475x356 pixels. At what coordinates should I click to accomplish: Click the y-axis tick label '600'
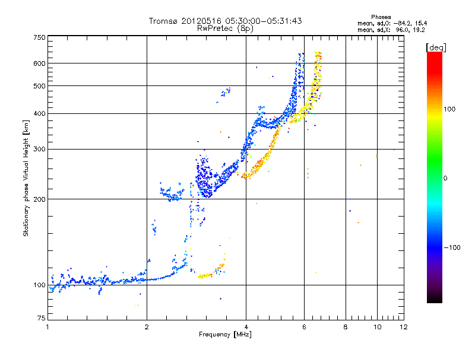tap(39, 63)
